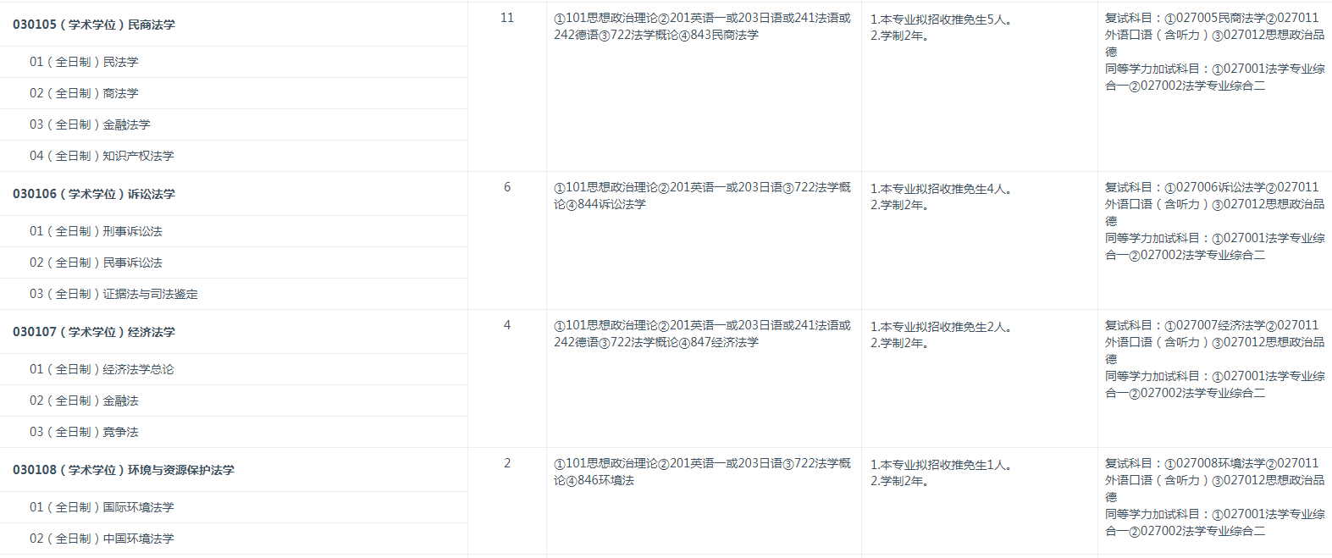1332x558 pixels.
Task: Select the 02 中国环境法学 direction
Action: pos(102,539)
